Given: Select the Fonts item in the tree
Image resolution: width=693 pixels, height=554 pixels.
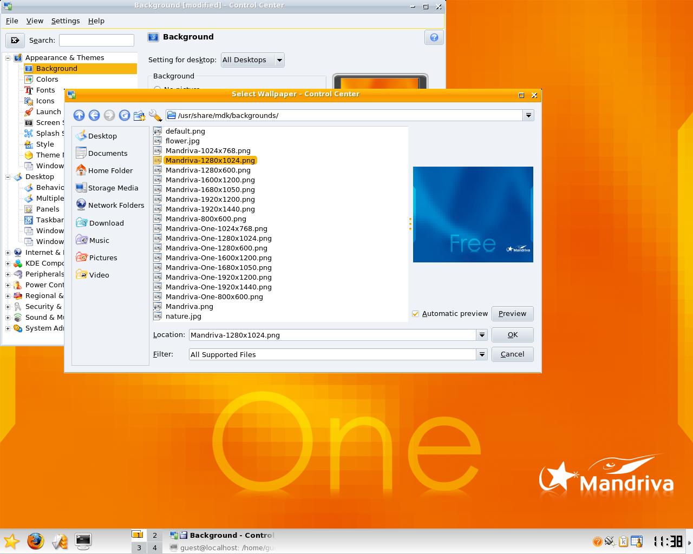Looking at the screenshot, I should click(40, 90).
